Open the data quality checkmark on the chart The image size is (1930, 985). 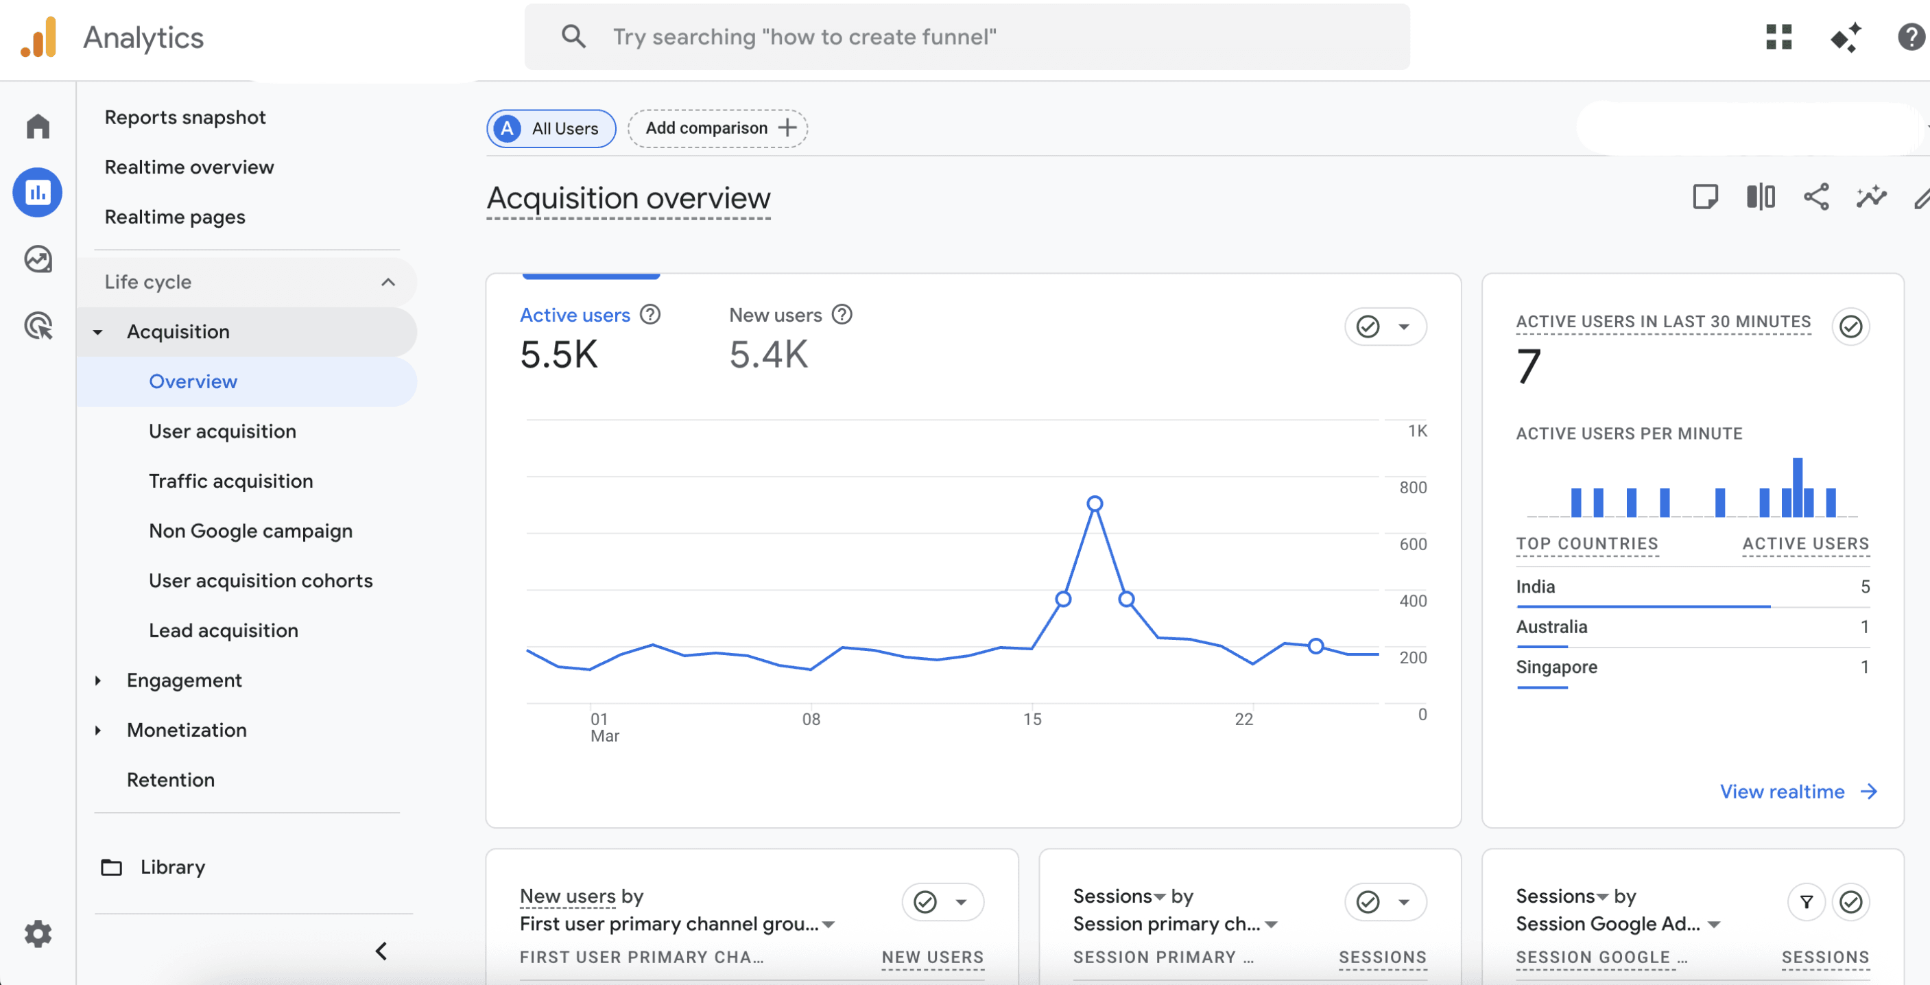1368,327
